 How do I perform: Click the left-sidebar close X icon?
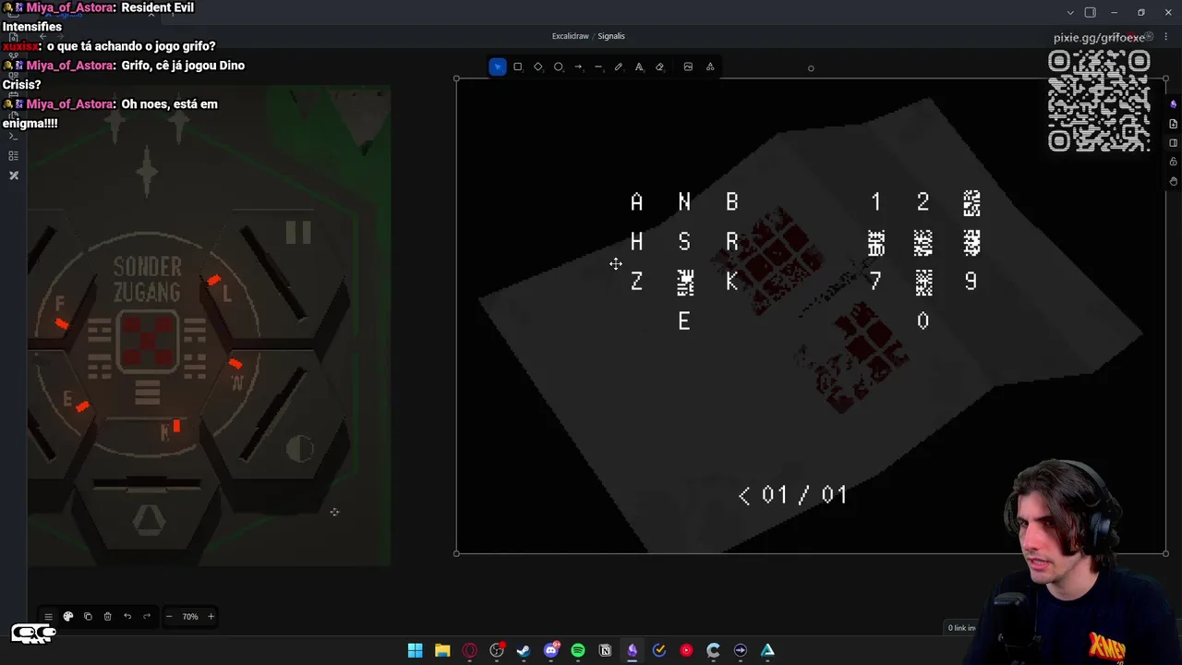click(x=14, y=175)
